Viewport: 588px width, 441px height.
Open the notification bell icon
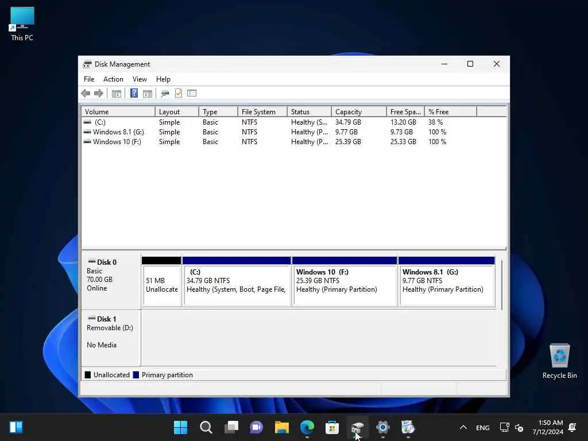pyautogui.click(x=572, y=427)
